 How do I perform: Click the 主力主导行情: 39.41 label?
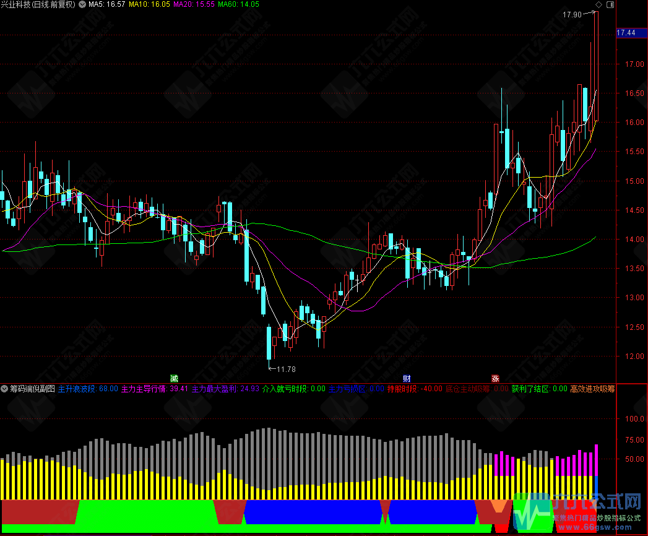155,389
